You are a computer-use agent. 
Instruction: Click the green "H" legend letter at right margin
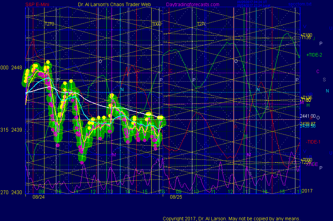click(308, 105)
